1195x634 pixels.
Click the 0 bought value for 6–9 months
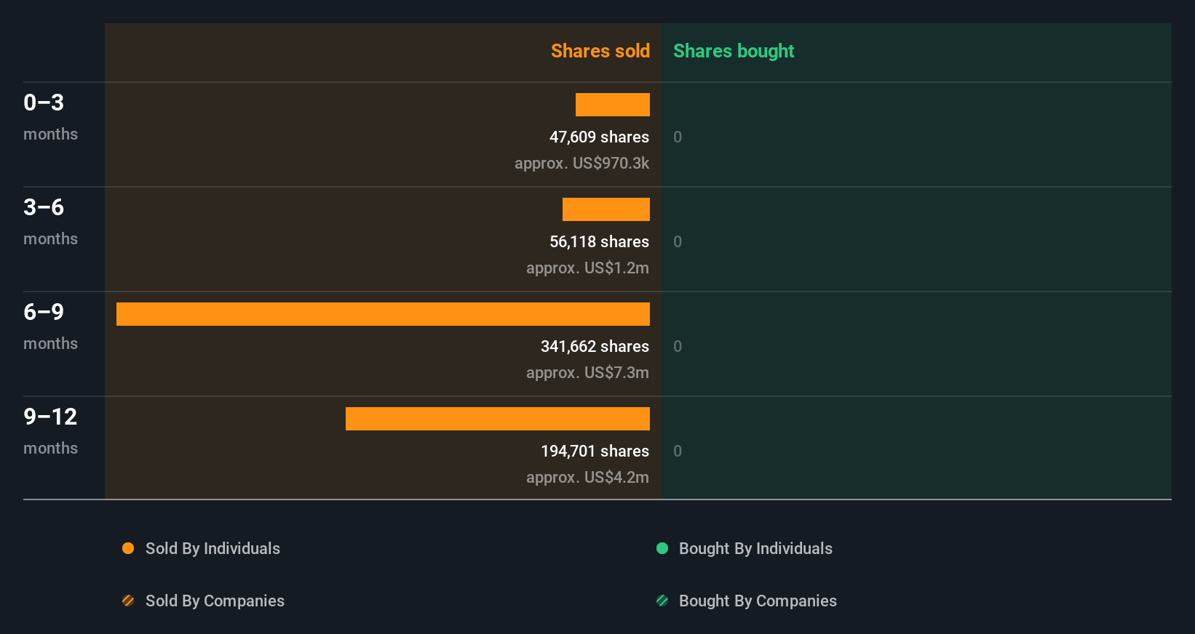[x=678, y=346]
